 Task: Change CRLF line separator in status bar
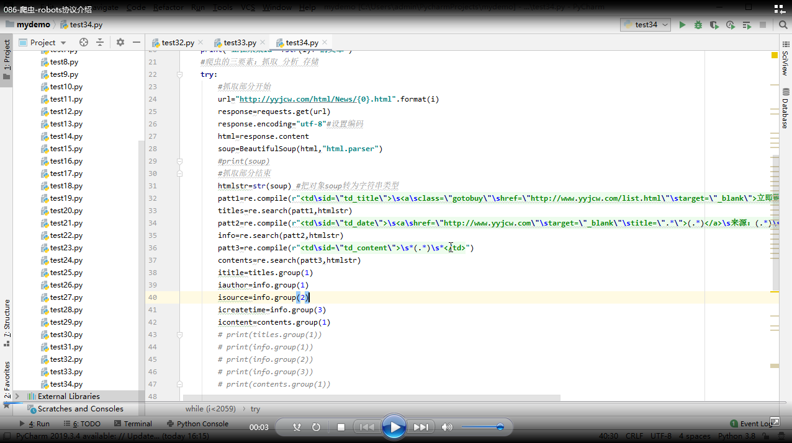(634, 436)
